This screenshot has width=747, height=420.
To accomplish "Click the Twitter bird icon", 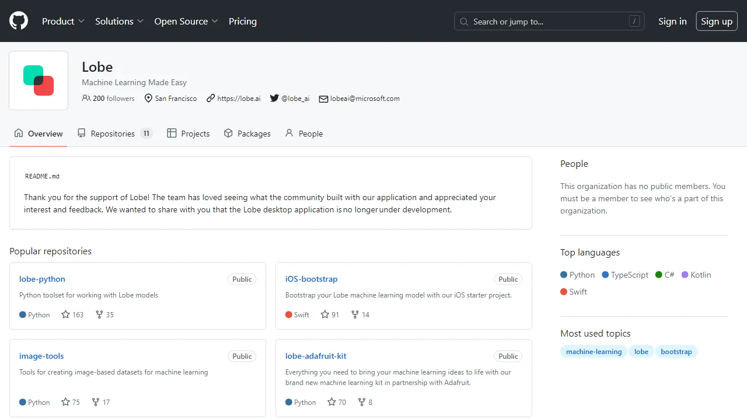I will coord(274,98).
